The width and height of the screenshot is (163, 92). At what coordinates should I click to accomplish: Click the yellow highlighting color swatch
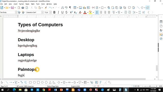(x=90, y=12)
